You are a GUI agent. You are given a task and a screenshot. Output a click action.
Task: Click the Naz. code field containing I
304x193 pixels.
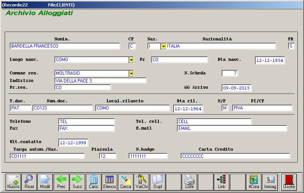point(154,46)
